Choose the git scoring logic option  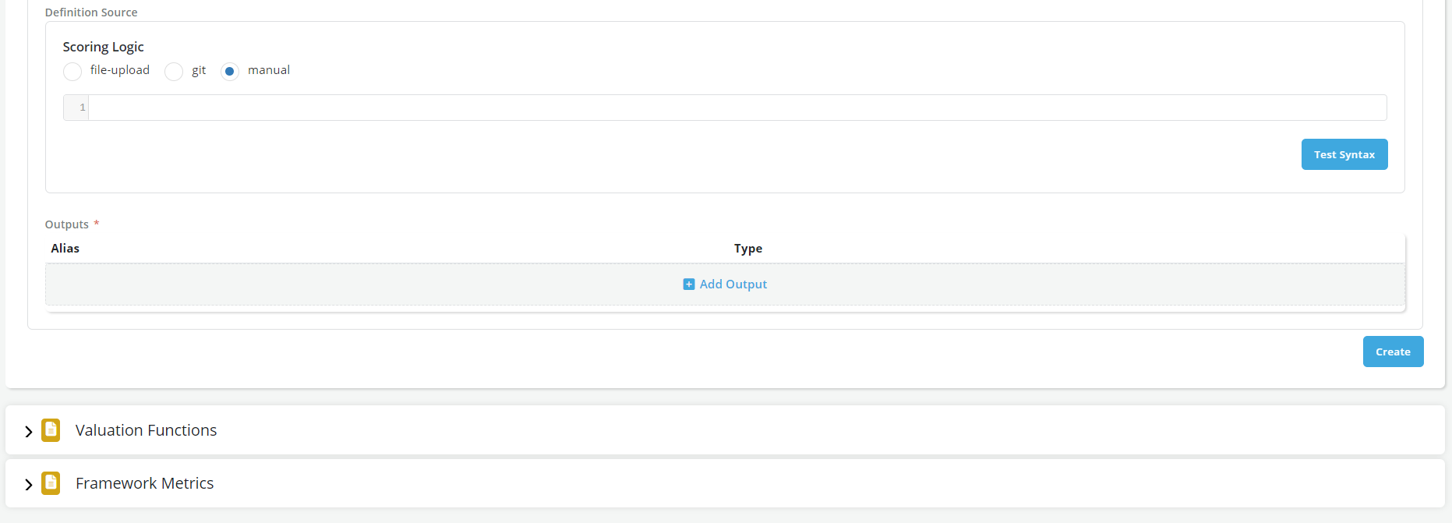click(174, 72)
